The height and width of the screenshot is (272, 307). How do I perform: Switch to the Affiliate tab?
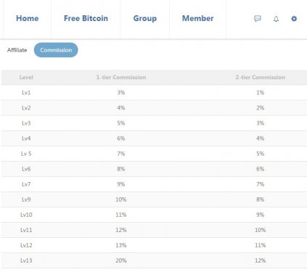coord(17,50)
